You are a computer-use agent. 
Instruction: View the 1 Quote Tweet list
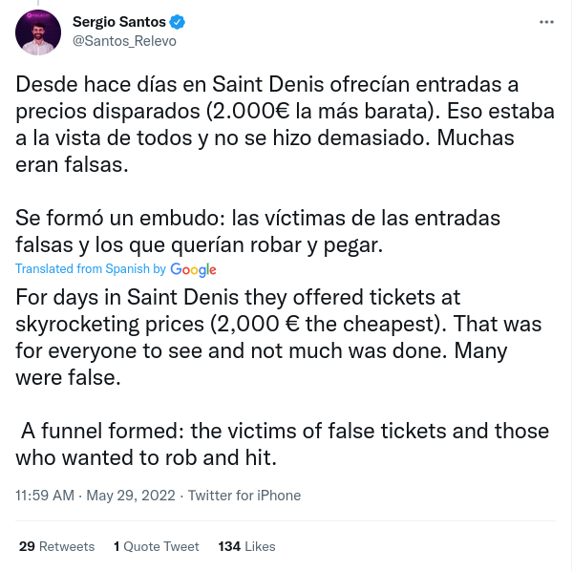pyautogui.click(x=157, y=546)
